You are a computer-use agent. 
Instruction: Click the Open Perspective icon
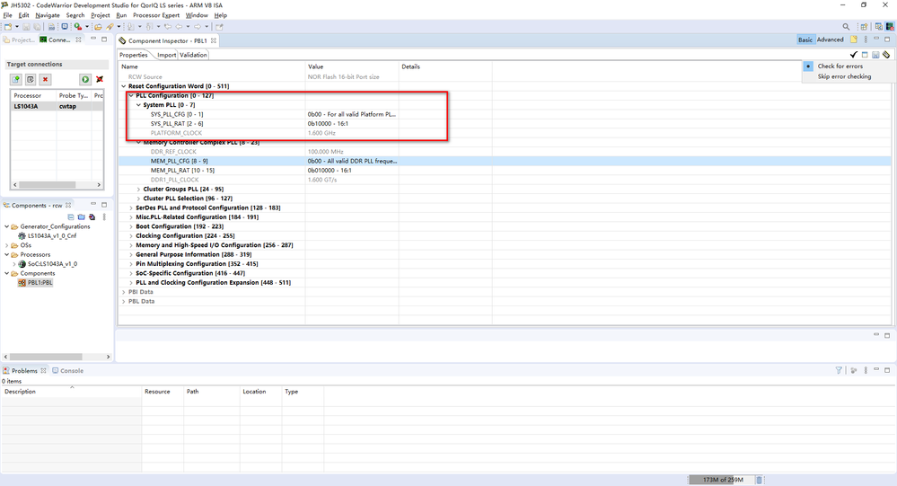click(x=864, y=26)
